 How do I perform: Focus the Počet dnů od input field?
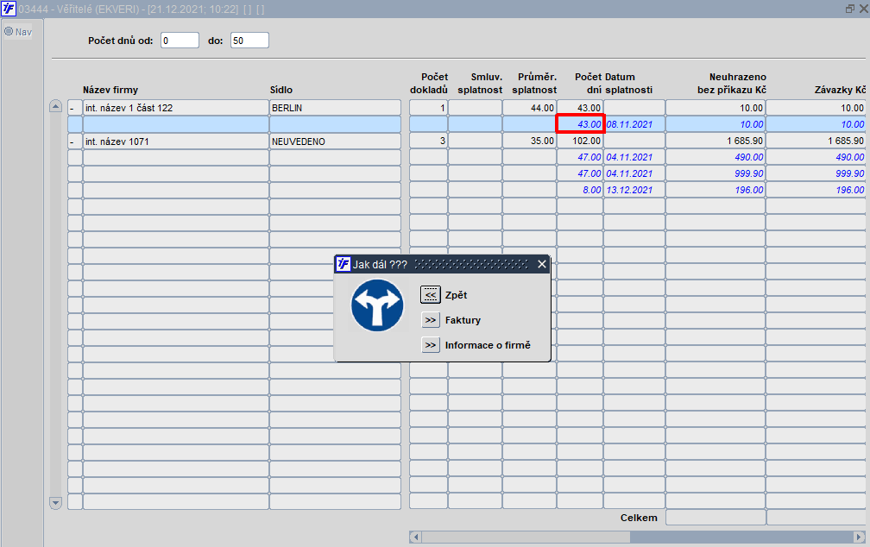pos(180,40)
